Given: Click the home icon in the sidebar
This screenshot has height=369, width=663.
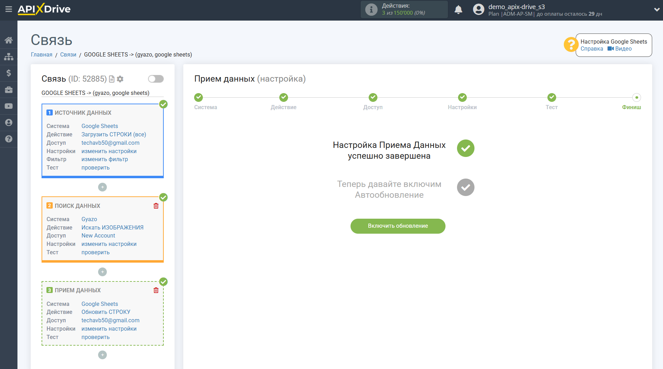Looking at the screenshot, I should [x=9, y=40].
